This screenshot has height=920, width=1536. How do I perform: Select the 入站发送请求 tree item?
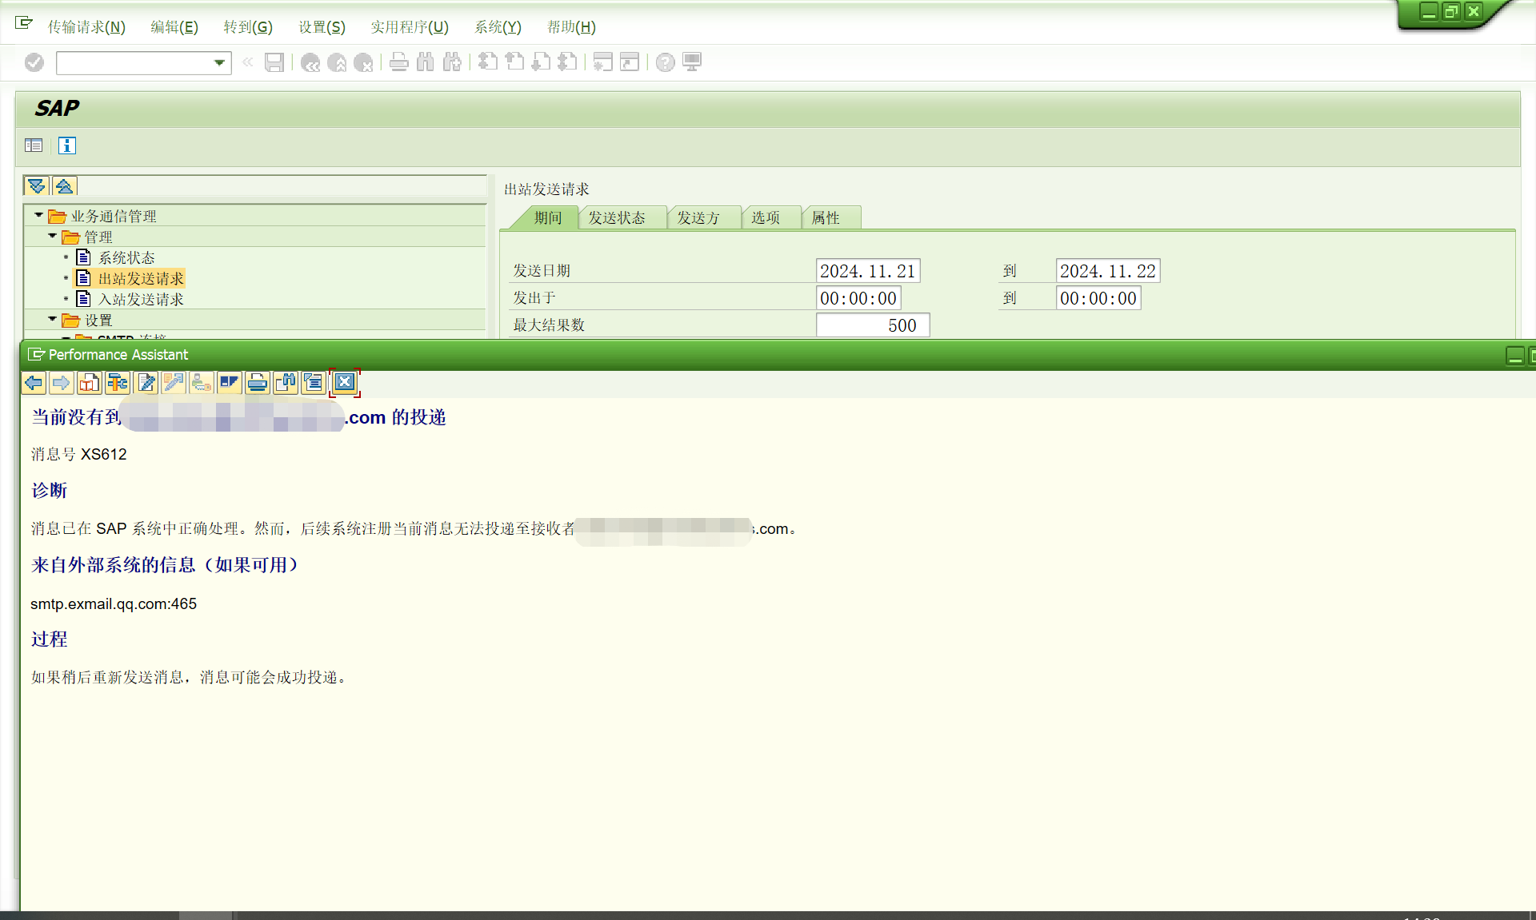[x=141, y=299]
